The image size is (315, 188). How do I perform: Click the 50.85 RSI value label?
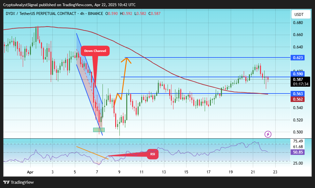coord(298,152)
